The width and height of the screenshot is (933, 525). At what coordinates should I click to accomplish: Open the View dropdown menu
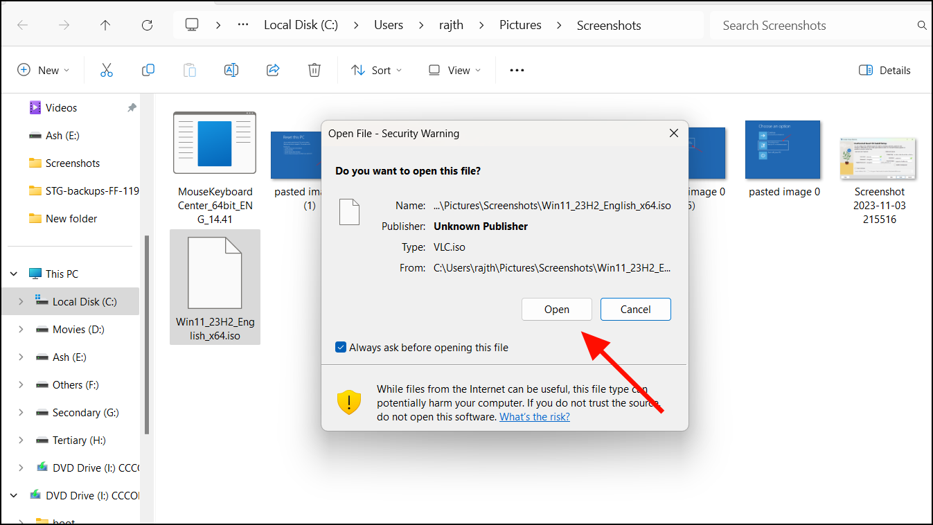pos(454,70)
